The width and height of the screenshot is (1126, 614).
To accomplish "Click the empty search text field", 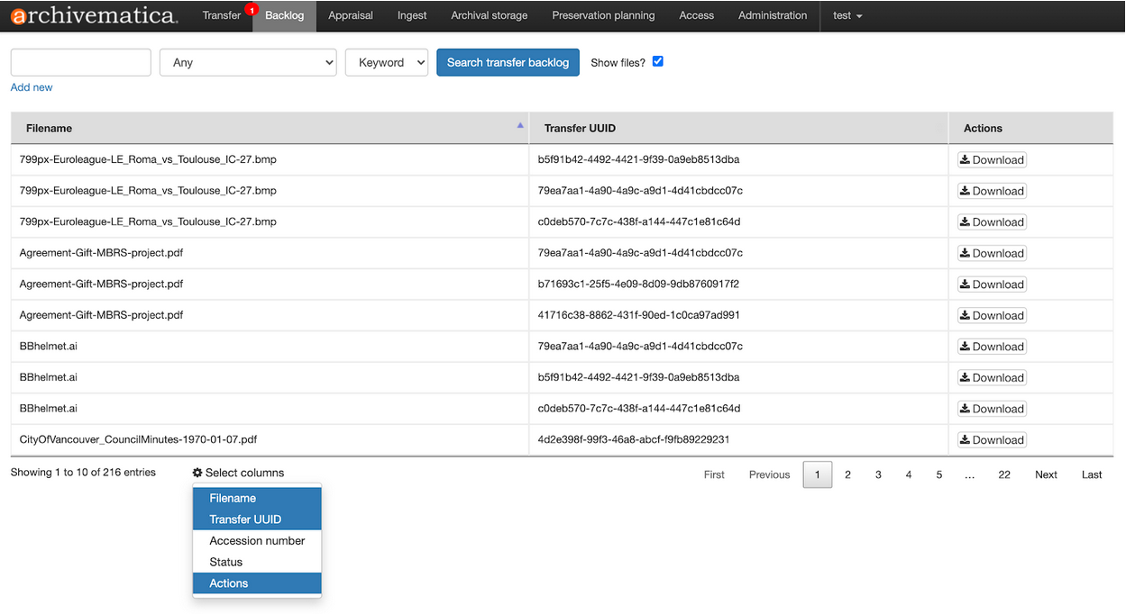I will pyautogui.click(x=79, y=62).
